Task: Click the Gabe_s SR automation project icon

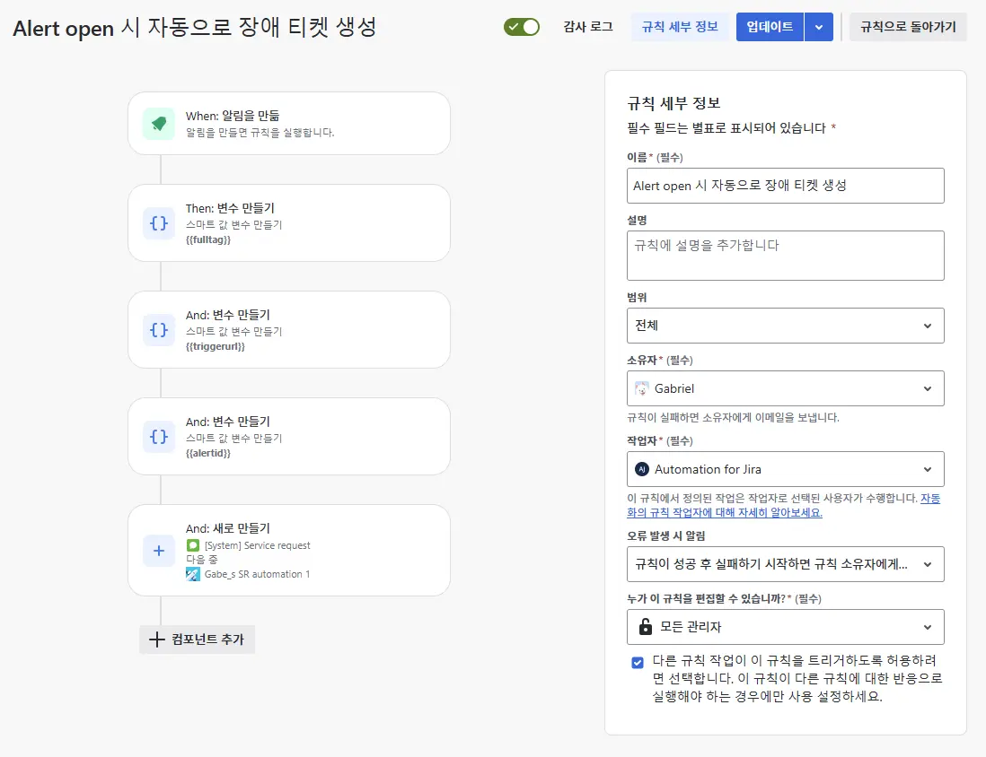Action: click(x=193, y=573)
